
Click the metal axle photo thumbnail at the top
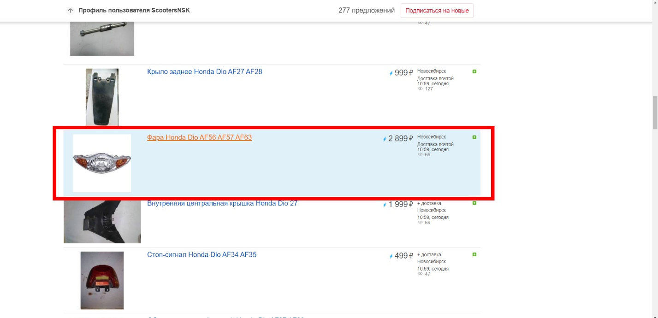click(x=102, y=39)
